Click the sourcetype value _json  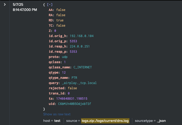161,121
